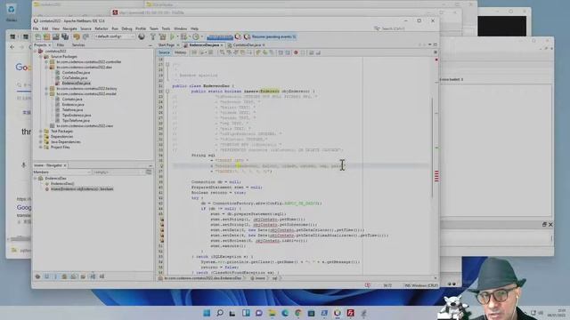Image resolution: width=570 pixels, height=320 pixels.
Task: Open the Tools menu
Action: coord(166,28)
